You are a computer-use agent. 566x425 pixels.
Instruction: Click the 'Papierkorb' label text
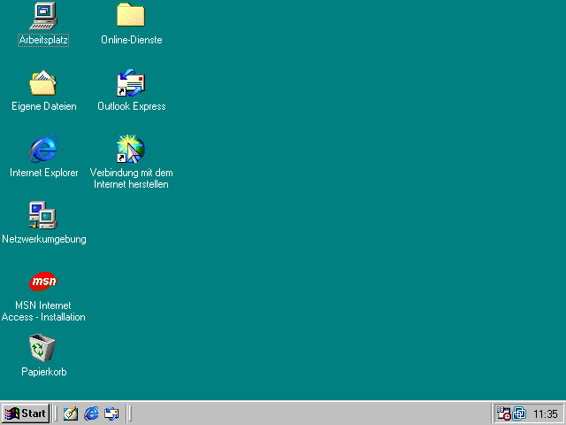point(44,372)
